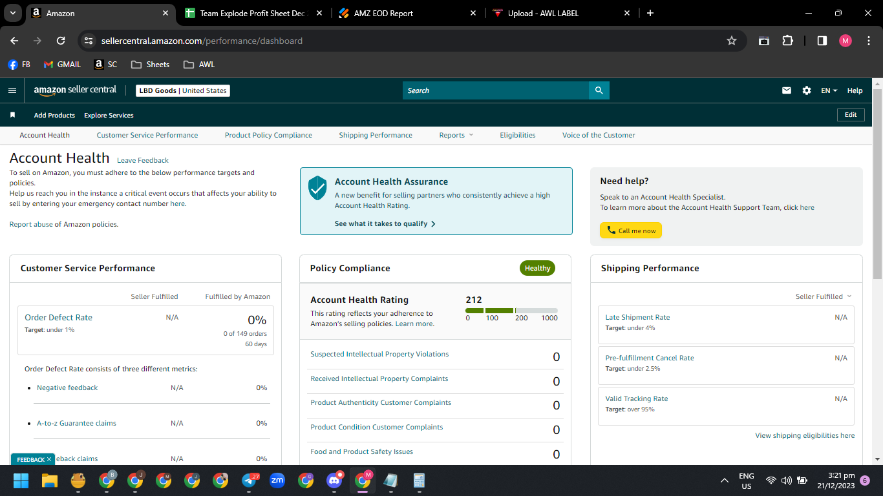
Task: Click Explore Services
Action: tap(109, 115)
